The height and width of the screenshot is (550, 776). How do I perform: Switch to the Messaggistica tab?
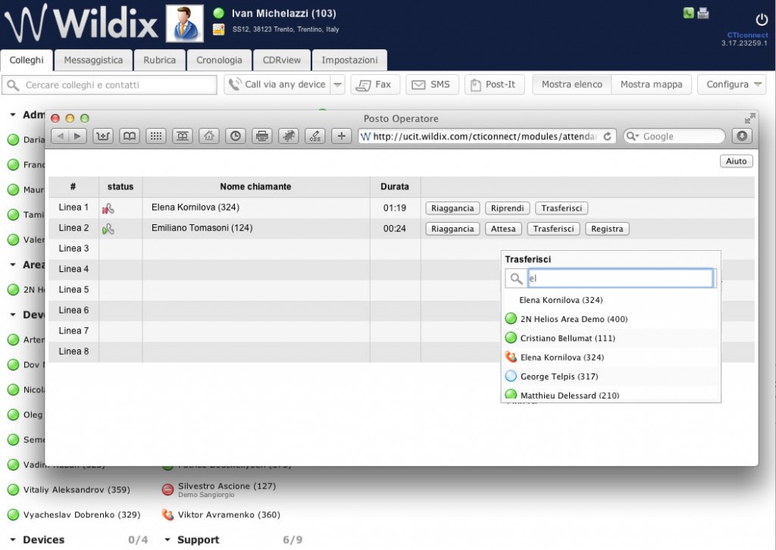[x=92, y=60]
